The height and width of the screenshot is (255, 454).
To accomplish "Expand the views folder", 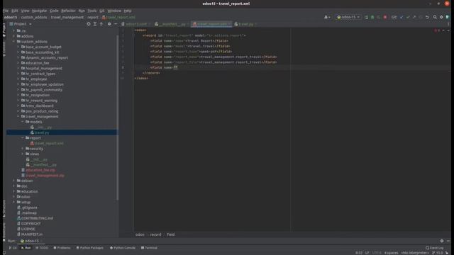I will (22, 154).
